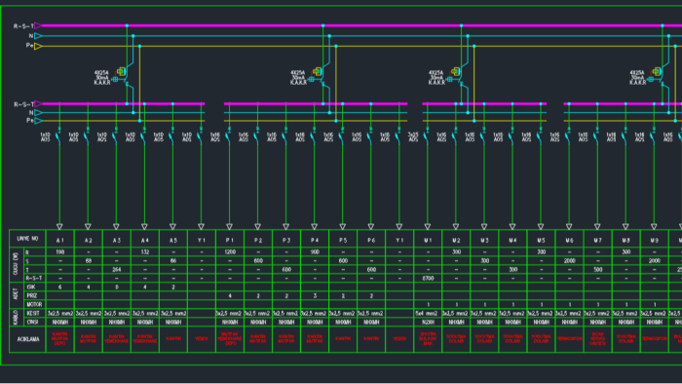Click column header 'M 1'
The height and width of the screenshot is (384, 682).
click(428, 240)
